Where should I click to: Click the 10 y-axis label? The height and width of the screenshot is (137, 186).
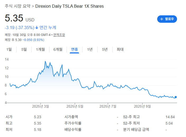[x=7, y=77]
